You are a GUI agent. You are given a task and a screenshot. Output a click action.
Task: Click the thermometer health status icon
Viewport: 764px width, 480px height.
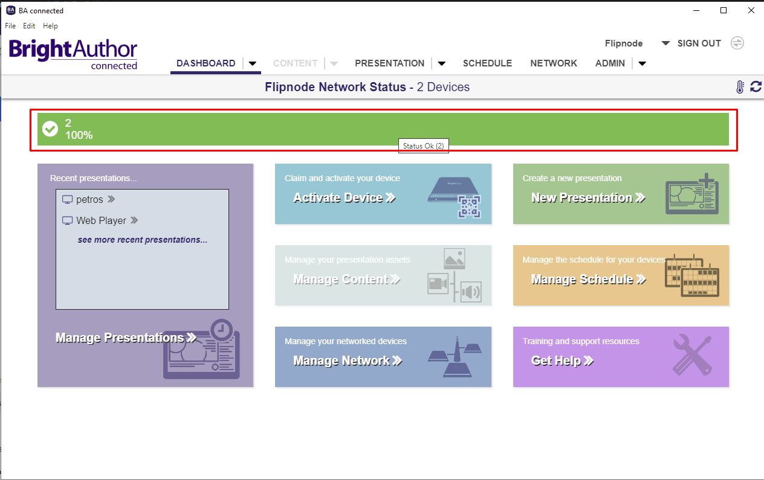coord(740,87)
